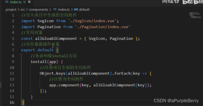This screenshot has width=203, height=106.
Task: Open the 'components' breadcrumb segment
Action: [38, 9]
